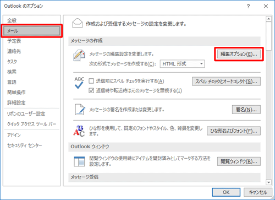Viewport: 275px width, 200px height.
Task: Open リボンのユーザー設定 category
Action: coord(31,113)
